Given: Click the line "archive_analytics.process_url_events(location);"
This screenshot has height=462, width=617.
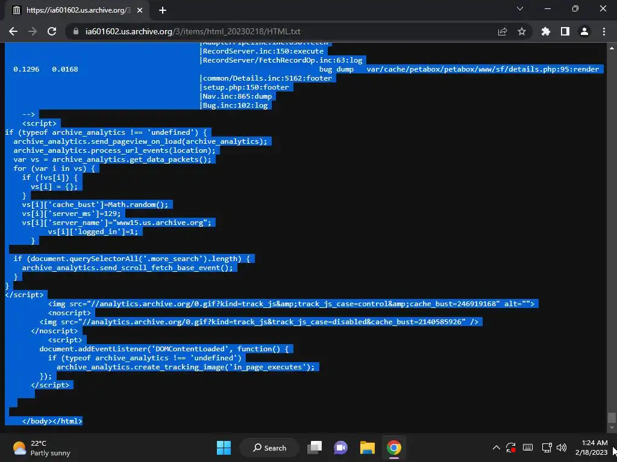Looking at the screenshot, I should click(114, 150).
